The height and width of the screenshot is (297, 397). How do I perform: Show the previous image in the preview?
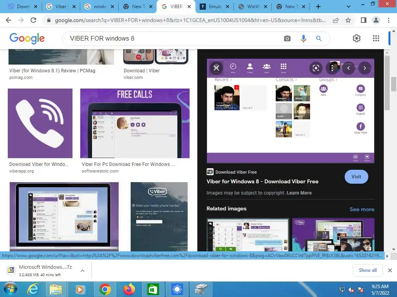349,68
